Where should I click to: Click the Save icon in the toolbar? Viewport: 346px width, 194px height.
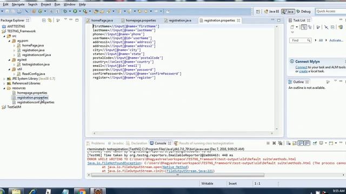8,11
